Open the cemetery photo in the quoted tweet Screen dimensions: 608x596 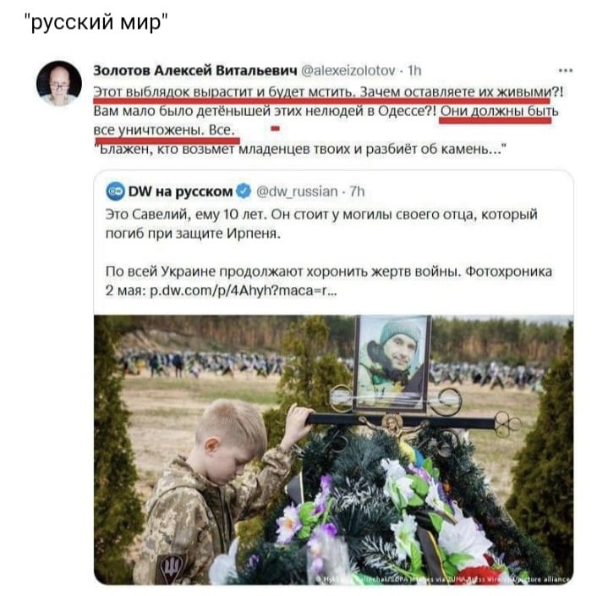[x=333, y=450]
